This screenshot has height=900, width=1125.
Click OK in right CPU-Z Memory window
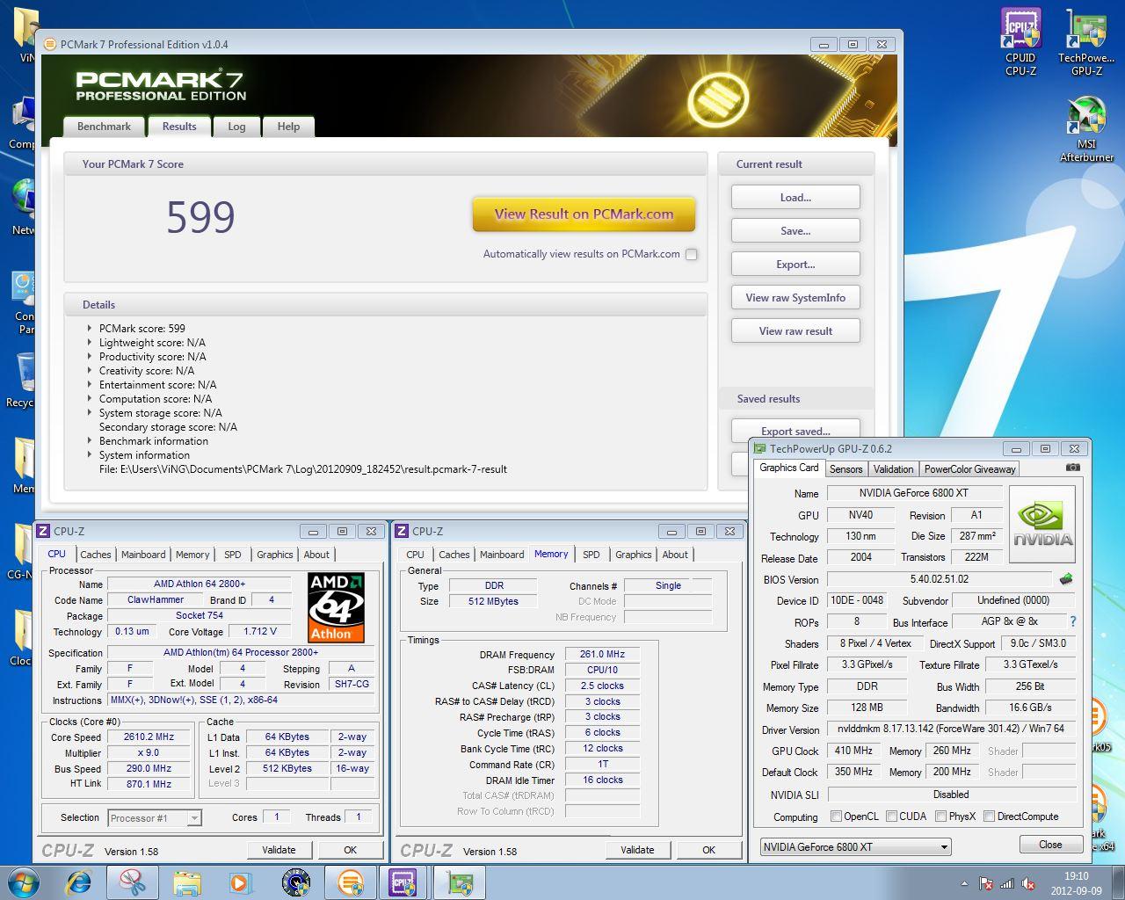tap(708, 850)
